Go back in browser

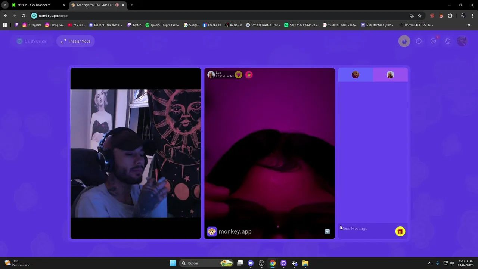click(5, 16)
